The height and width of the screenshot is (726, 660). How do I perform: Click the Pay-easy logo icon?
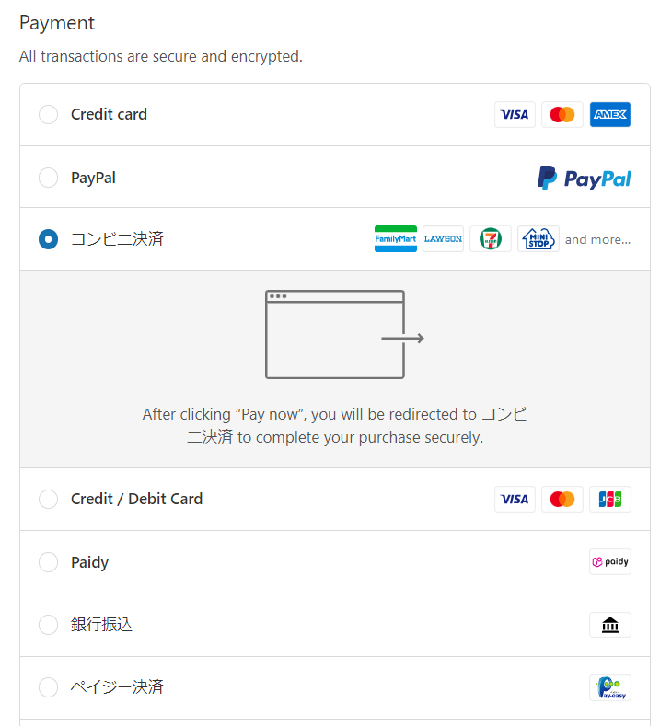coord(609,687)
